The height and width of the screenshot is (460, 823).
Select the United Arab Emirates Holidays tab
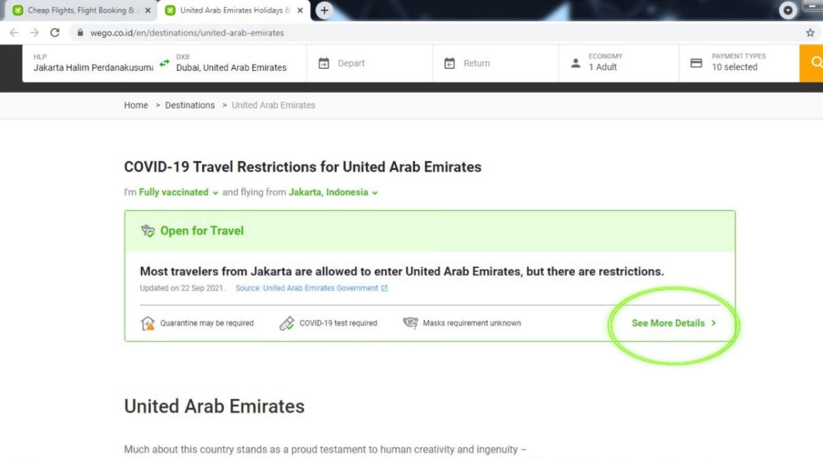pos(234,10)
